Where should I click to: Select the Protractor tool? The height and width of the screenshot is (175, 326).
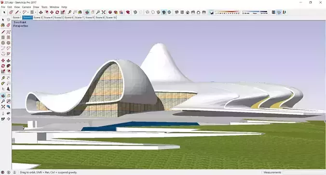[3, 83]
